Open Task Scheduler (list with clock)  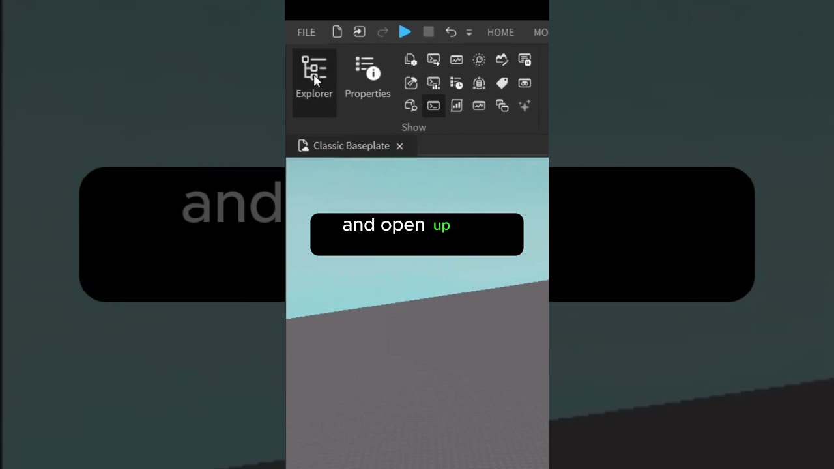pyautogui.click(x=456, y=83)
